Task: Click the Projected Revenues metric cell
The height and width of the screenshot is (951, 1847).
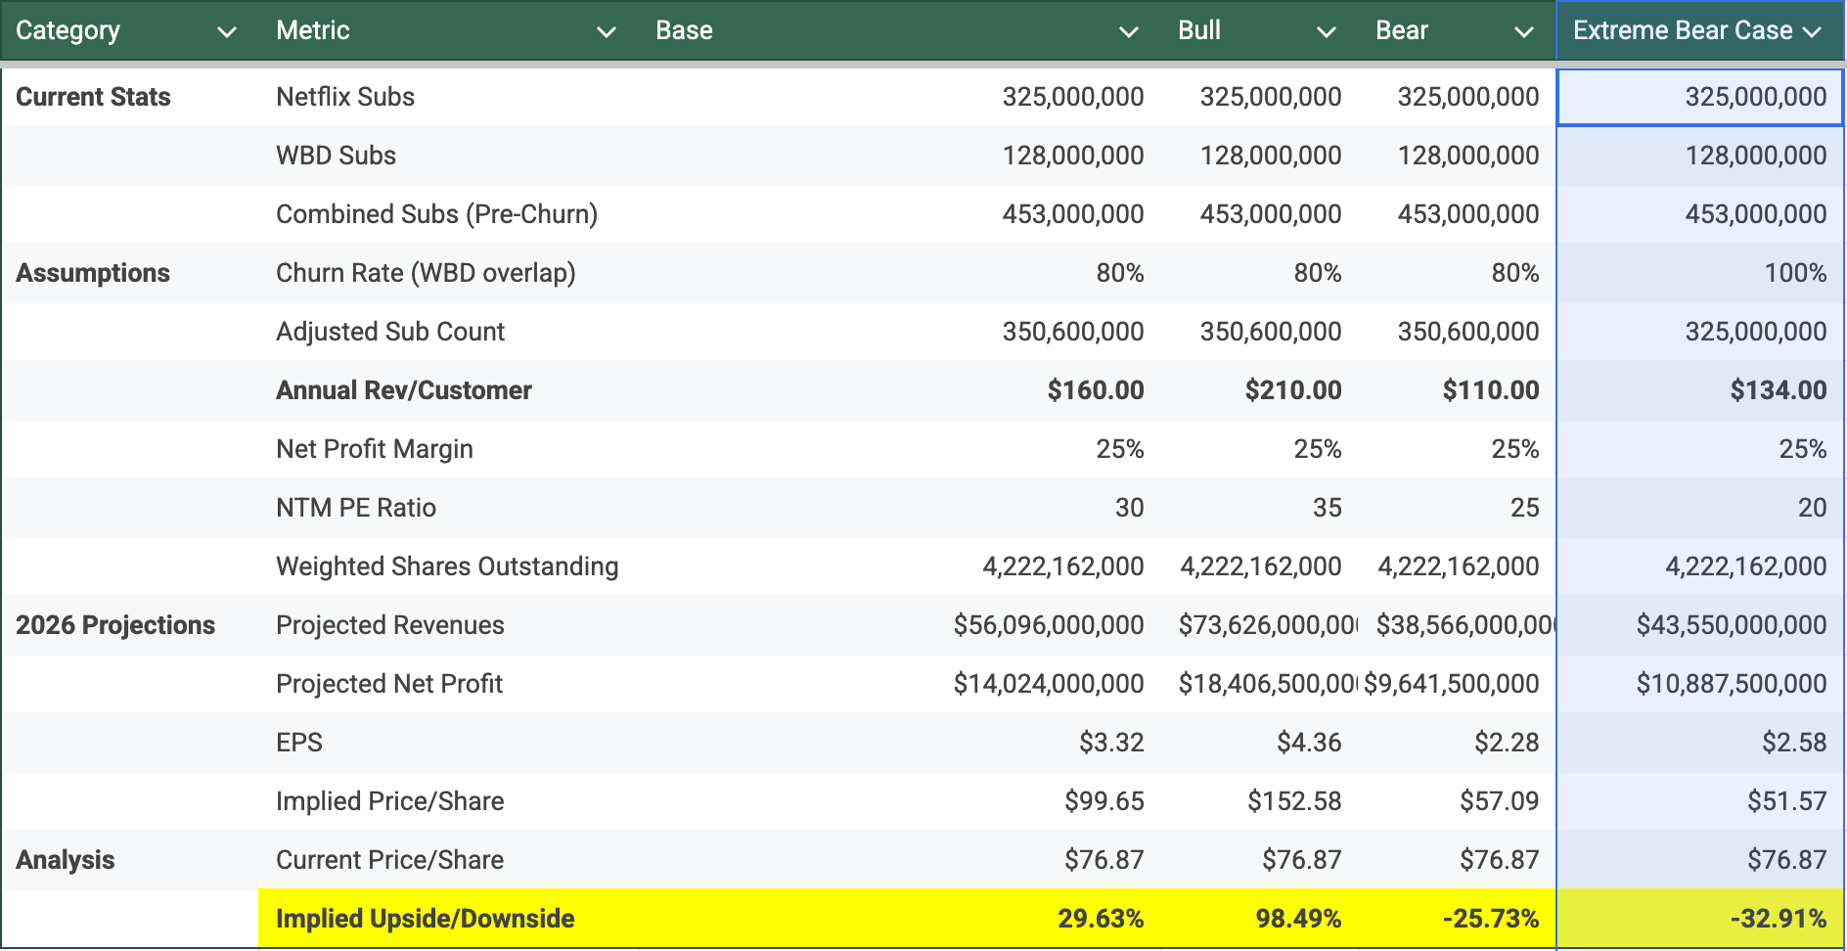Action: (449, 625)
